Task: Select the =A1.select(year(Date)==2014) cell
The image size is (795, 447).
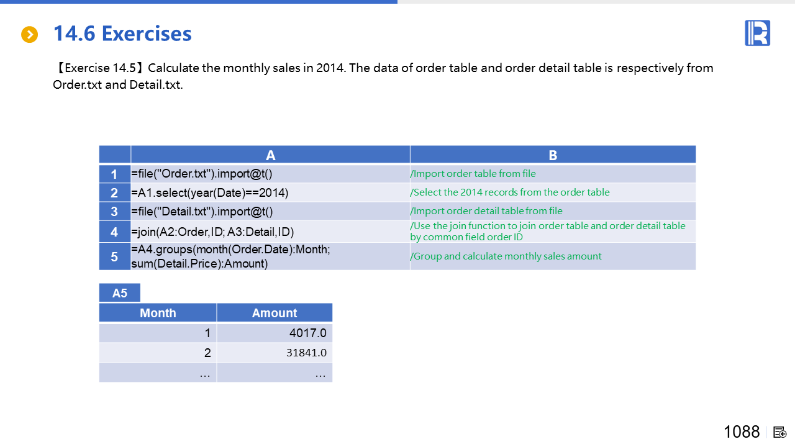Action: click(x=210, y=192)
